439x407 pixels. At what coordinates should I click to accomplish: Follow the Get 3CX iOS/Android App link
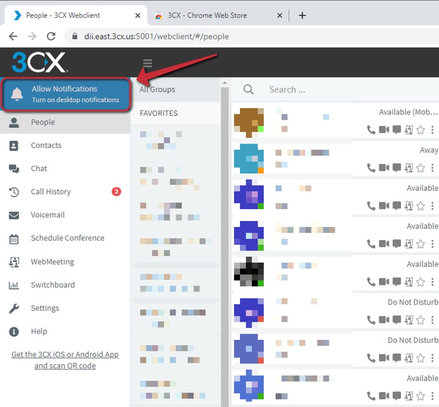(65, 360)
